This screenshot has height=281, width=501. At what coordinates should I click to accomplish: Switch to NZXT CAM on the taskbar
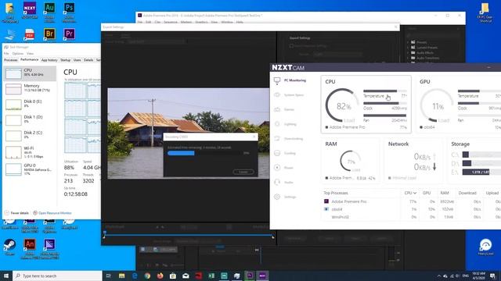click(262, 276)
